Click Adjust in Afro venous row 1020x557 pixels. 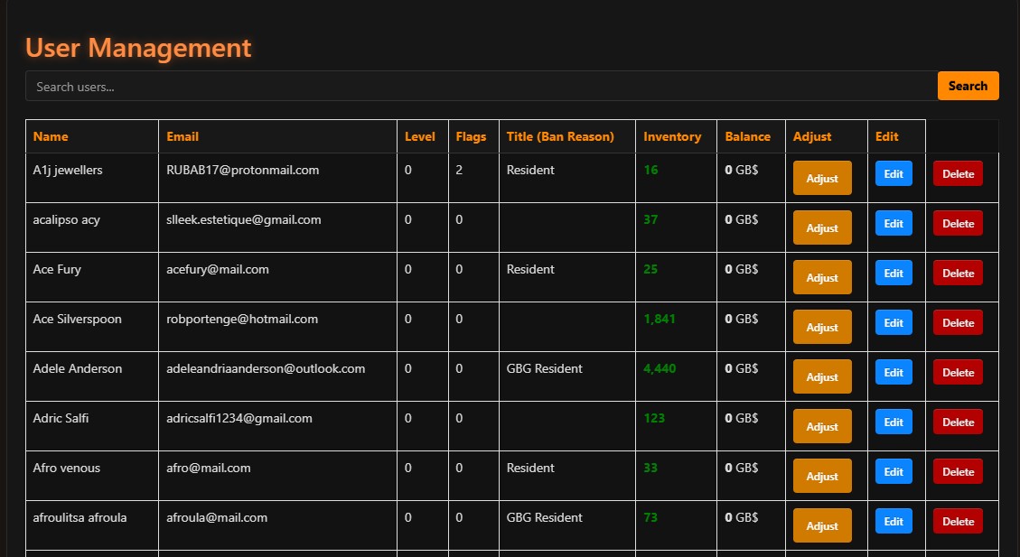tap(822, 477)
